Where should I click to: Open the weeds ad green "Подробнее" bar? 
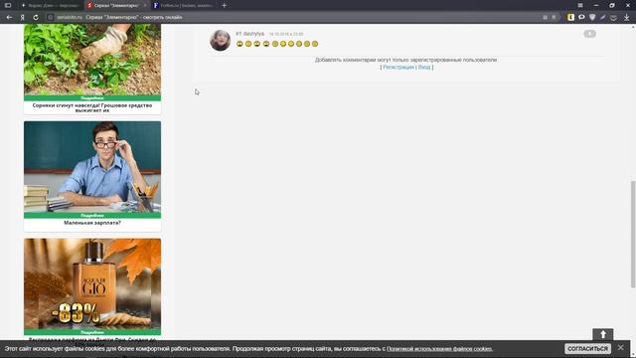pyautogui.click(x=92, y=97)
